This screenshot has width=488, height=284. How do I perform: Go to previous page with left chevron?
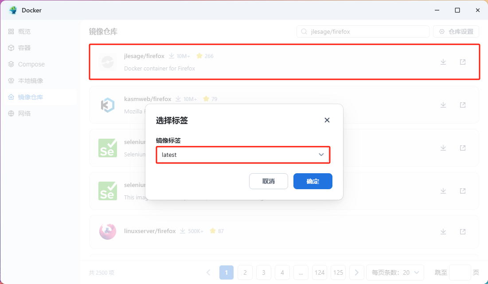[x=208, y=272]
